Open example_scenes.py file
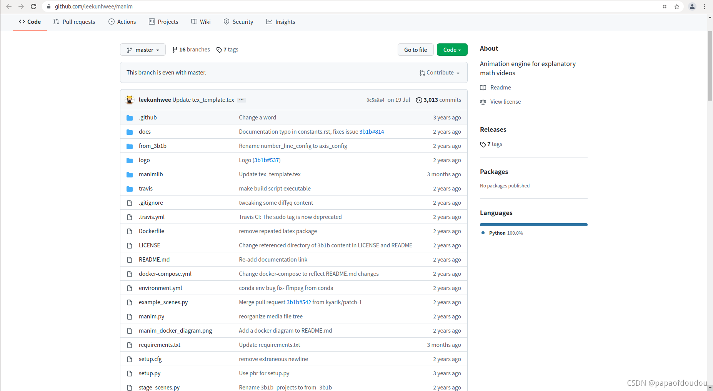713x391 pixels. [163, 302]
